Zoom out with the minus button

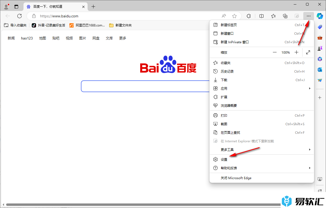tap(275, 53)
